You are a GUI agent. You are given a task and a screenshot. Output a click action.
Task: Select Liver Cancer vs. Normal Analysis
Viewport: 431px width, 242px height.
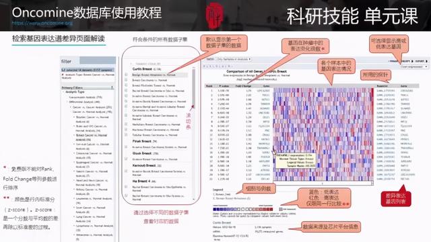click(90, 210)
